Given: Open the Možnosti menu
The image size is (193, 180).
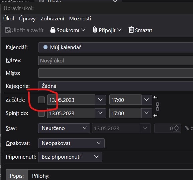Looking at the screenshot, I should coord(80,19).
